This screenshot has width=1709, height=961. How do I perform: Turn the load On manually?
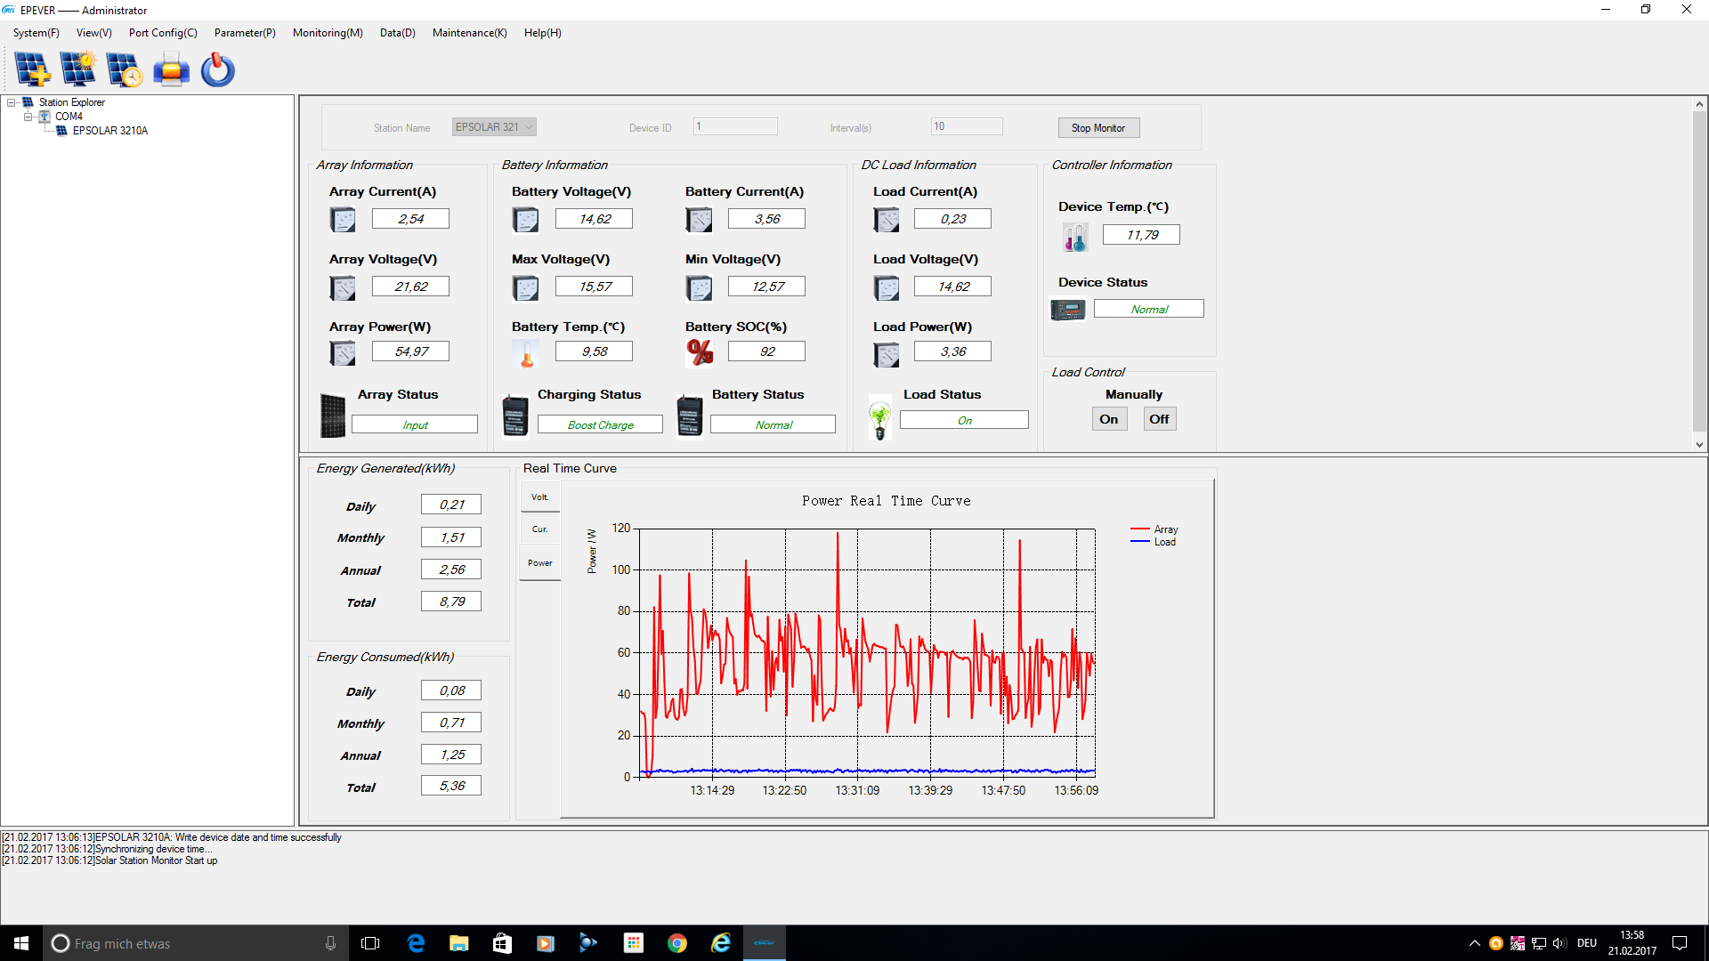click(x=1109, y=419)
